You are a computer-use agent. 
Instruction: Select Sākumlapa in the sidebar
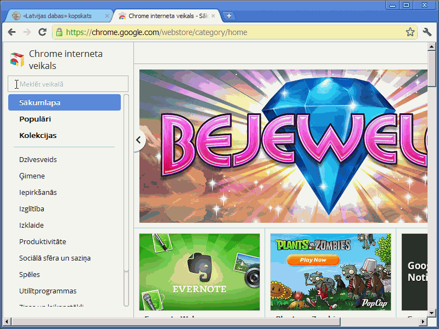point(65,102)
